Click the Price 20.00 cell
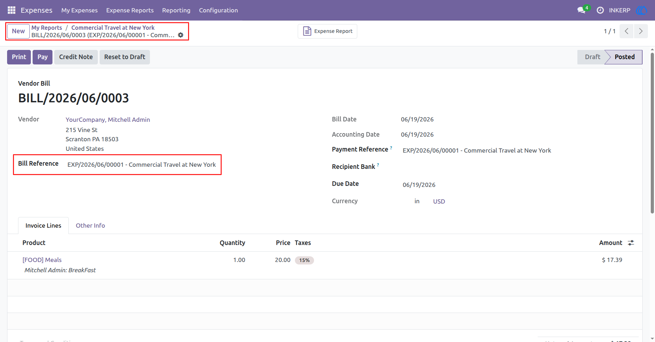The height and width of the screenshot is (342, 655). pyautogui.click(x=282, y=260)
